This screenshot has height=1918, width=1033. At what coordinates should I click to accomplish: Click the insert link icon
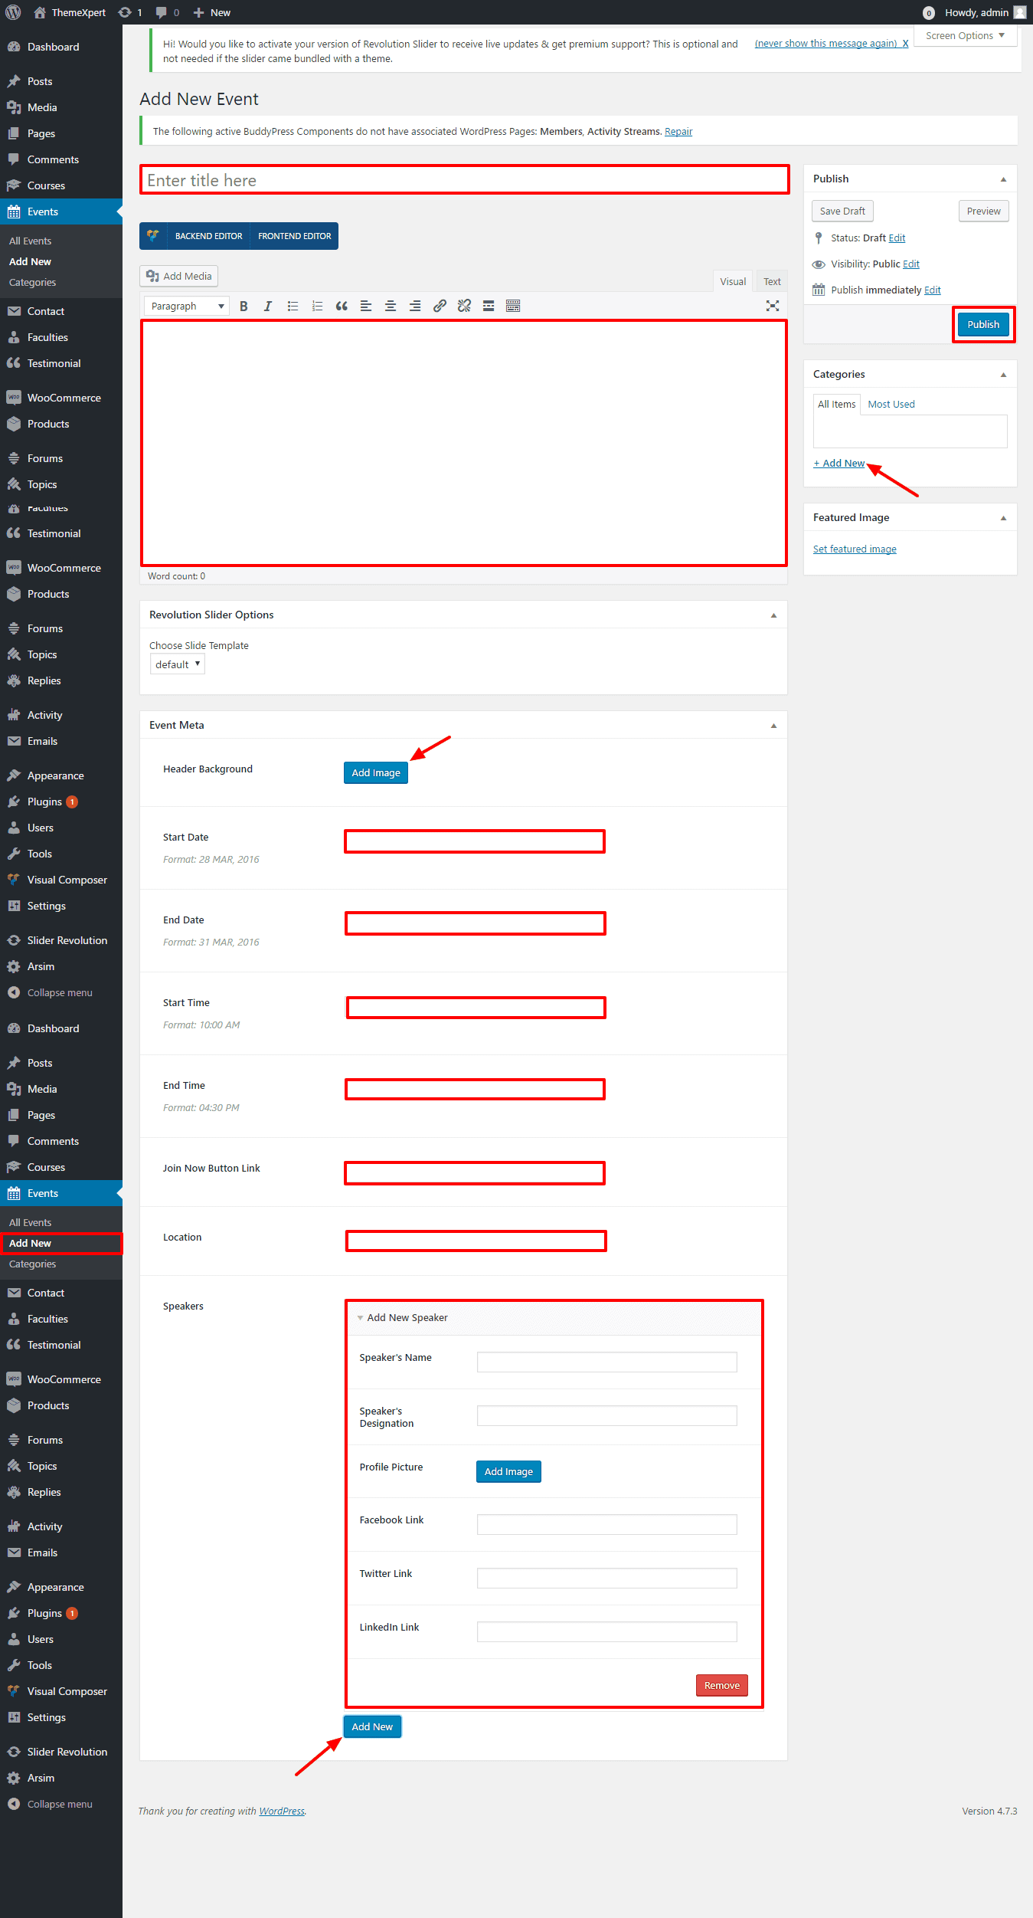click(440, 307)
